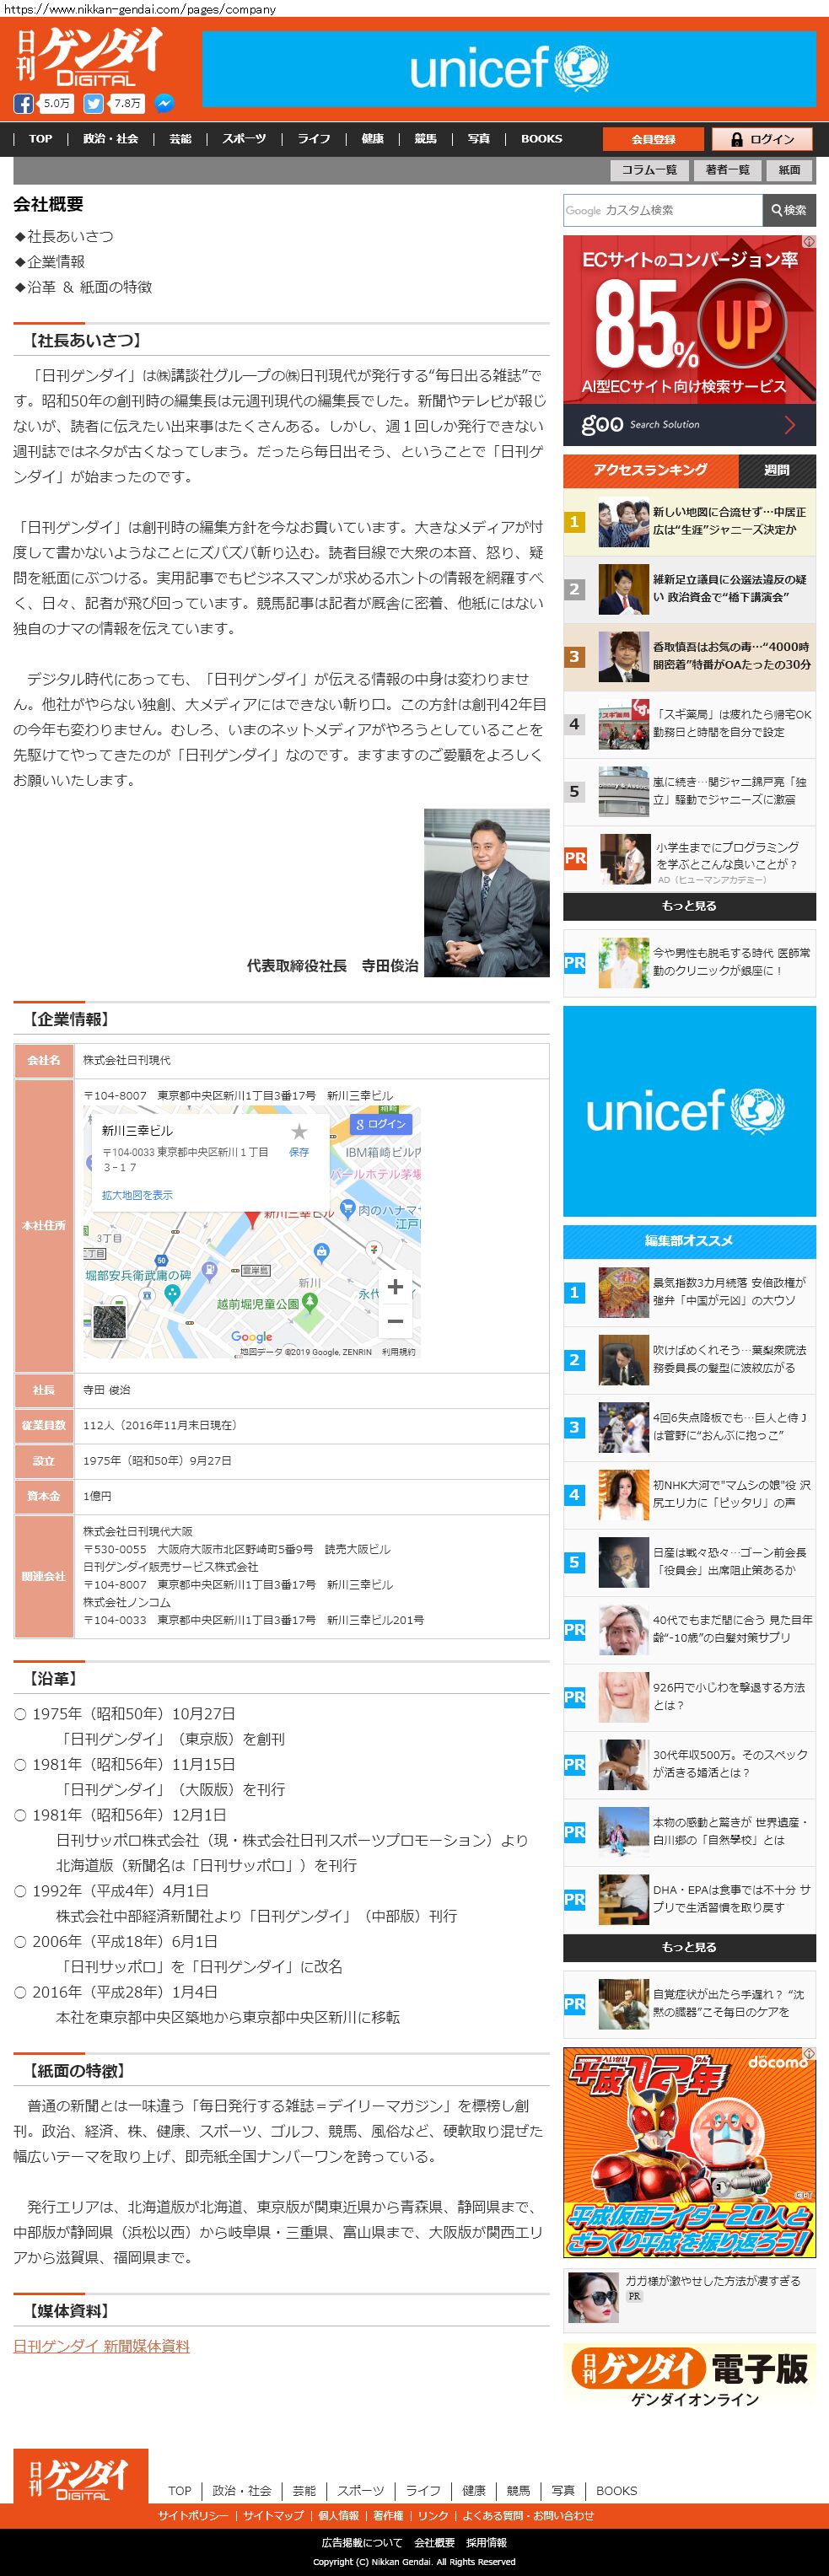Click the 著者一覧 button
829x2576 pixels.
(x=727, y=170)
